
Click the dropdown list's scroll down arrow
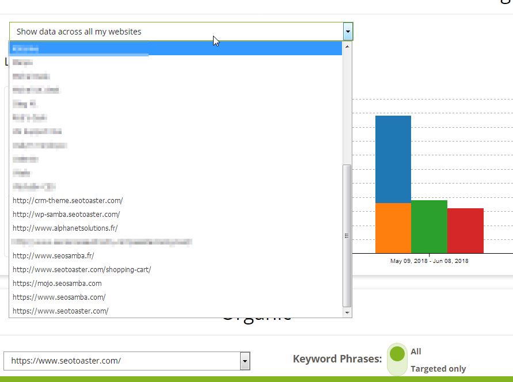point(347,312)
